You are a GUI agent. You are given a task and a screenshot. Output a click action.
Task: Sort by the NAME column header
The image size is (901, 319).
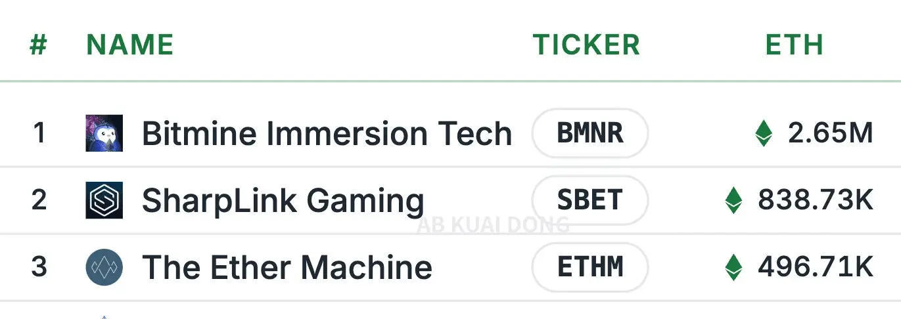(x=130, y=45)
